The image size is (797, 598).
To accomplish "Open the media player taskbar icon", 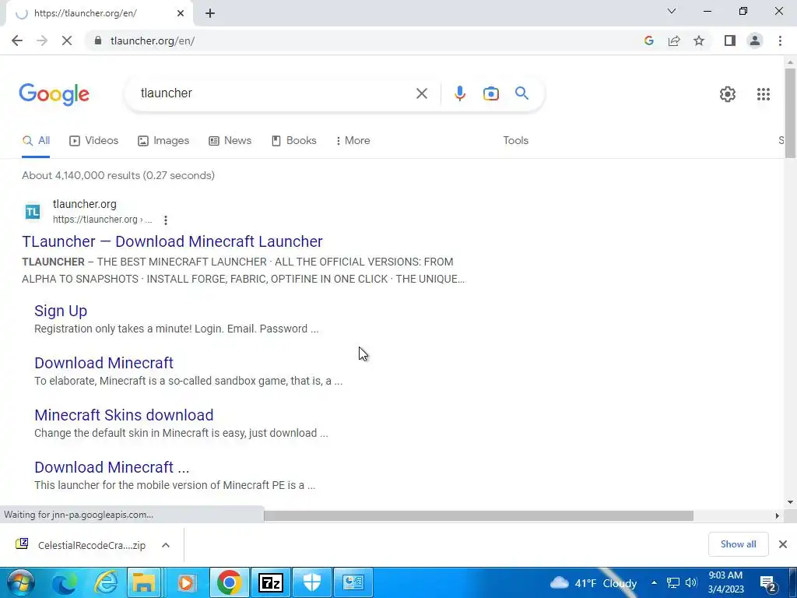I will (187, 582).
